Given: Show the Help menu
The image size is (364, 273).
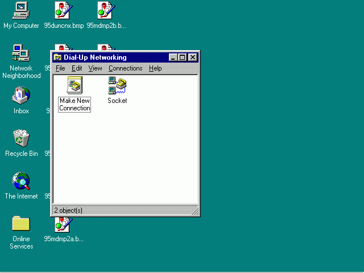Looking at the screenshot, I should (x=155, y=68).
